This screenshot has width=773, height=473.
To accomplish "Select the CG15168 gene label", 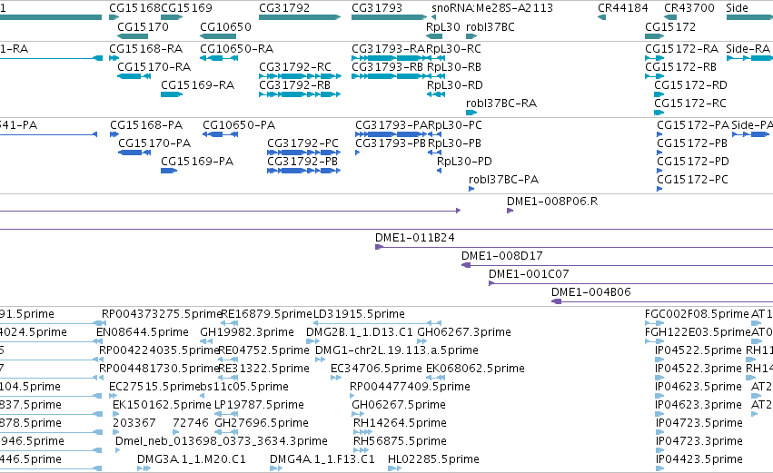I will pos(134,8).
